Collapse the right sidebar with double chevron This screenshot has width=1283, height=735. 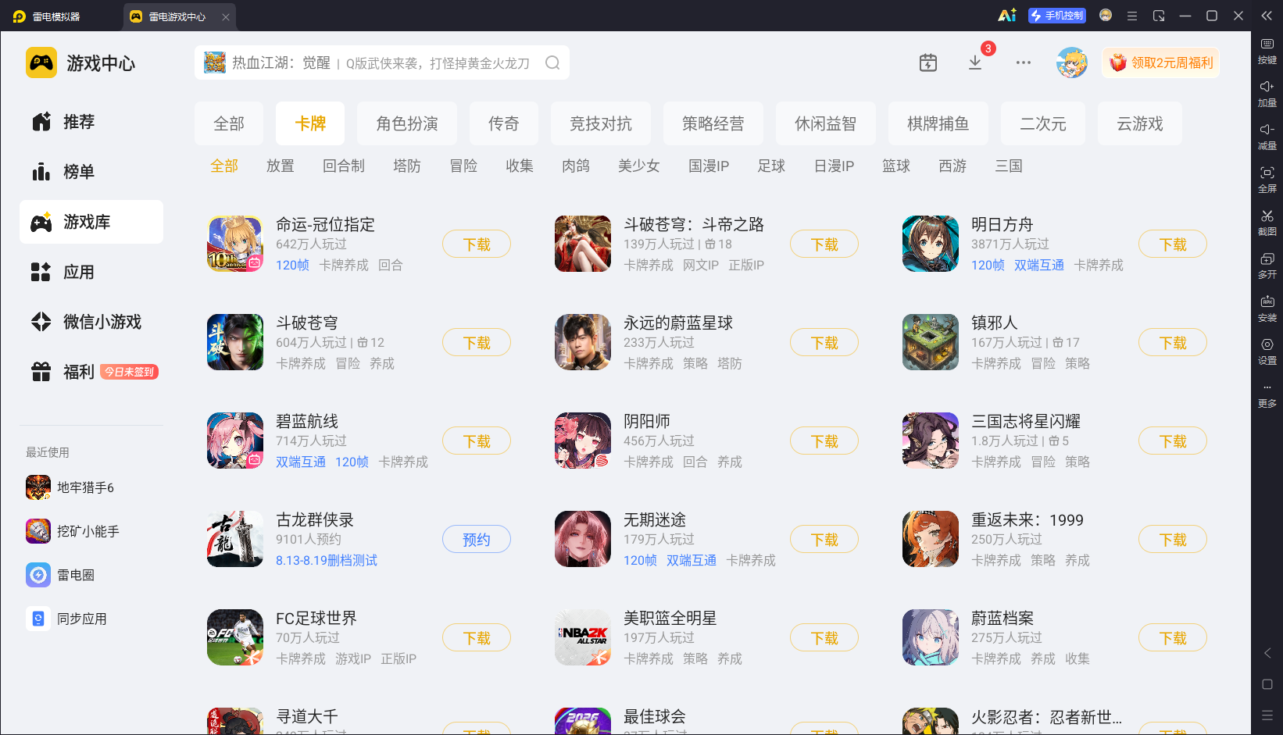(1267, 16)
